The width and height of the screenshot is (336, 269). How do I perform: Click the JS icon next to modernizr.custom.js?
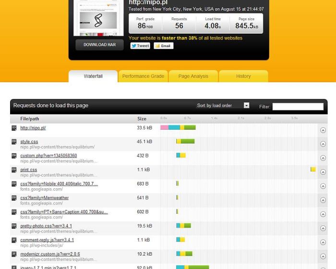click(14, 254)
